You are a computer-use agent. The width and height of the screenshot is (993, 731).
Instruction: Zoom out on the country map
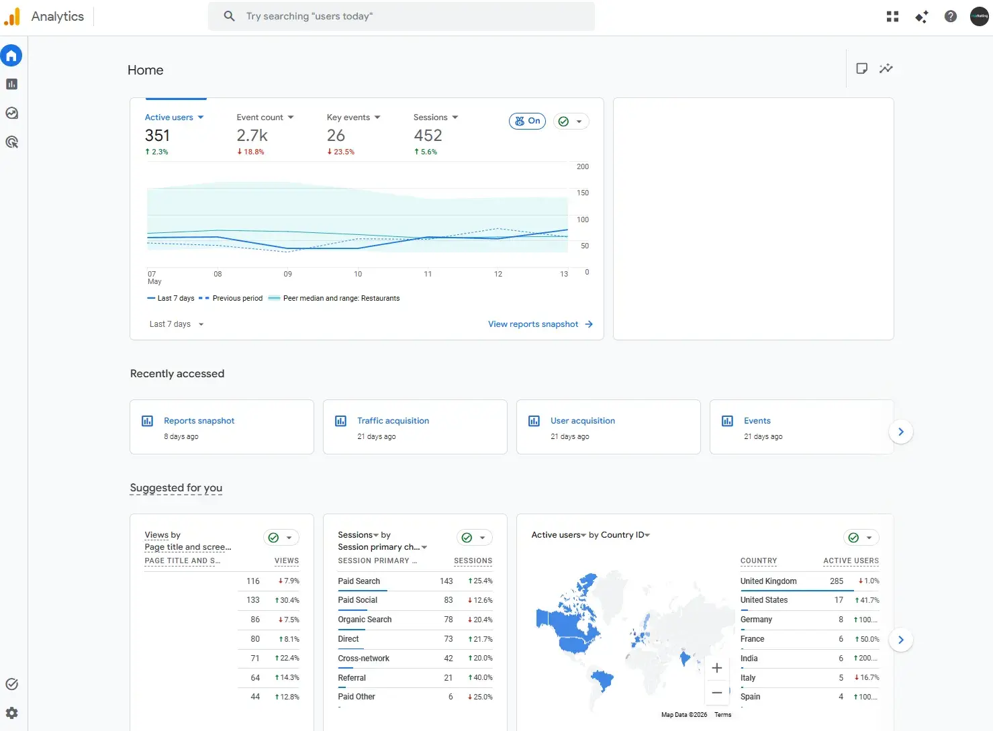[717, 693]
